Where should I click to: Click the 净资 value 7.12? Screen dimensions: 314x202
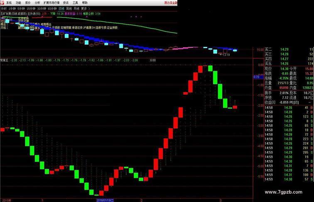click(285, 97)
